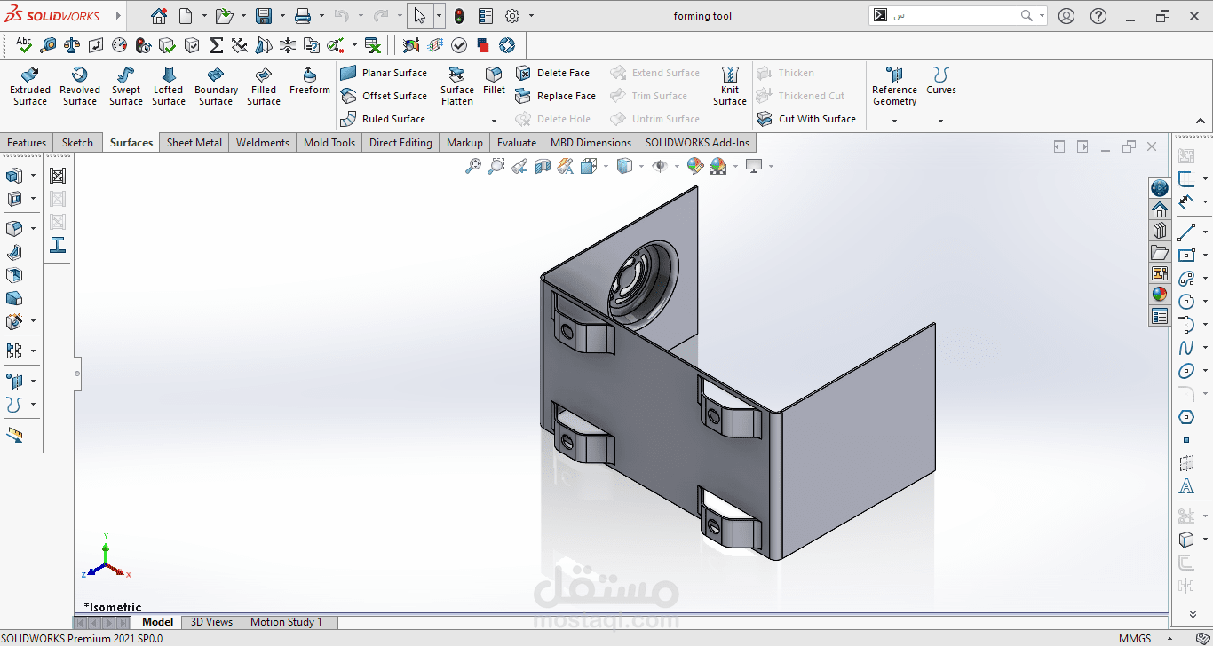Viewport: 1213px width, 646px height.
Task: Click the Section View icon
Action: pyautogui.click(x=543, y=166)
